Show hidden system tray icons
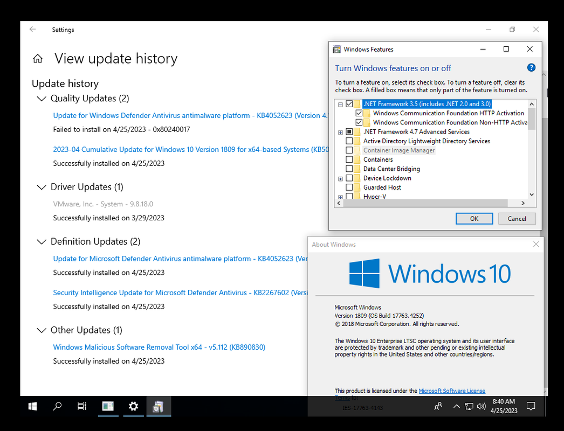This screenshot has height=431, width=564. click(456, 407)
